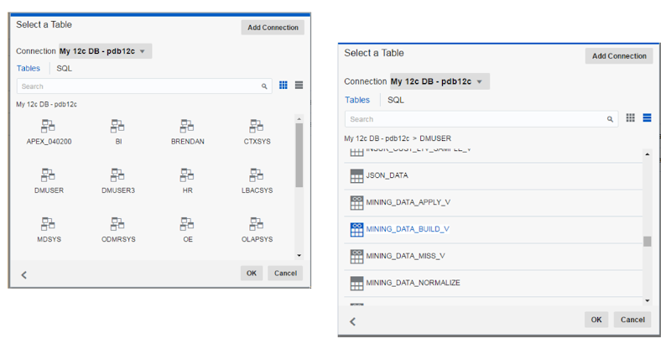Select Tables tab in right dialog
Screen dimensions: 671x344
click(357, 100)
